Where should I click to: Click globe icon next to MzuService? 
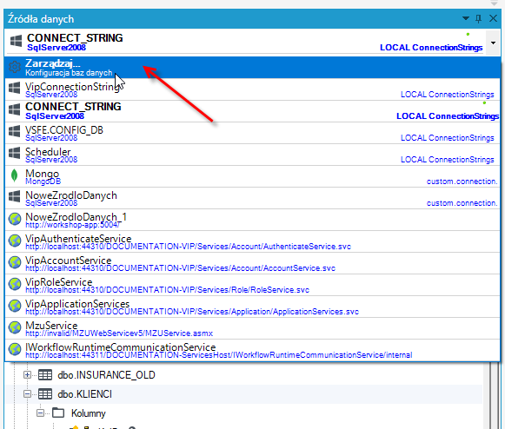click(x=15, y=327)
